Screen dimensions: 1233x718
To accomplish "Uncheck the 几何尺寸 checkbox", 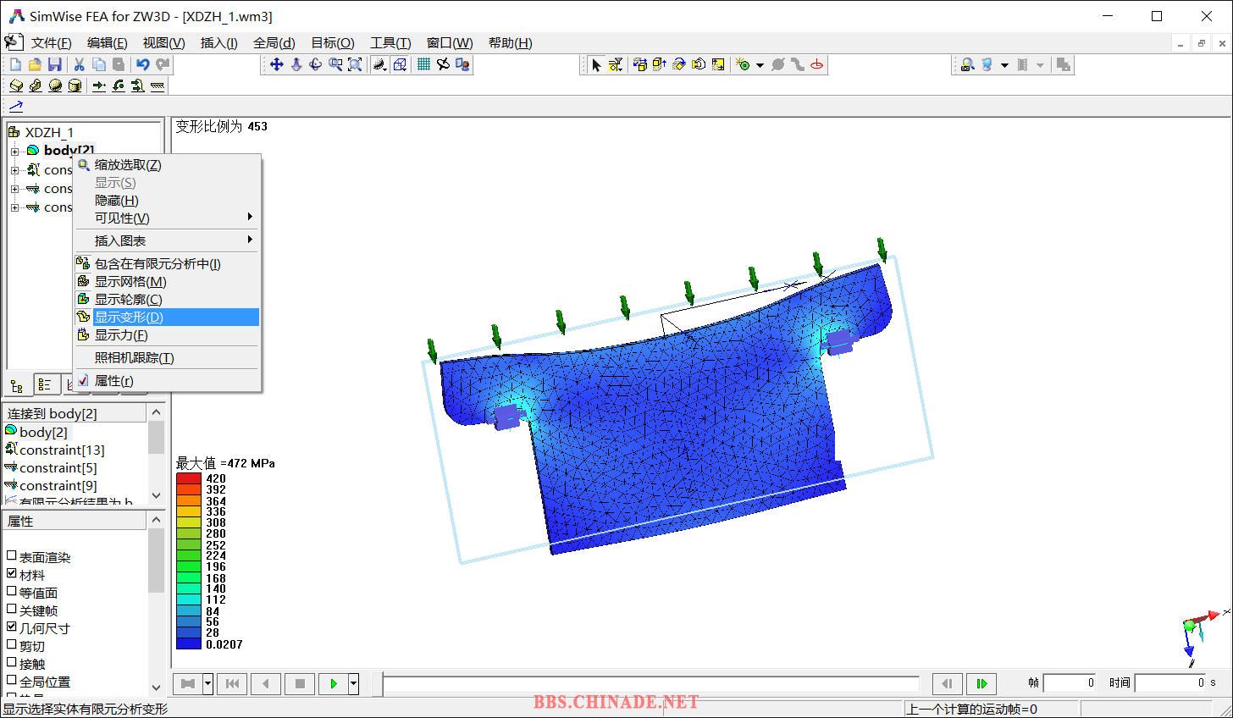I will [12, 627].
